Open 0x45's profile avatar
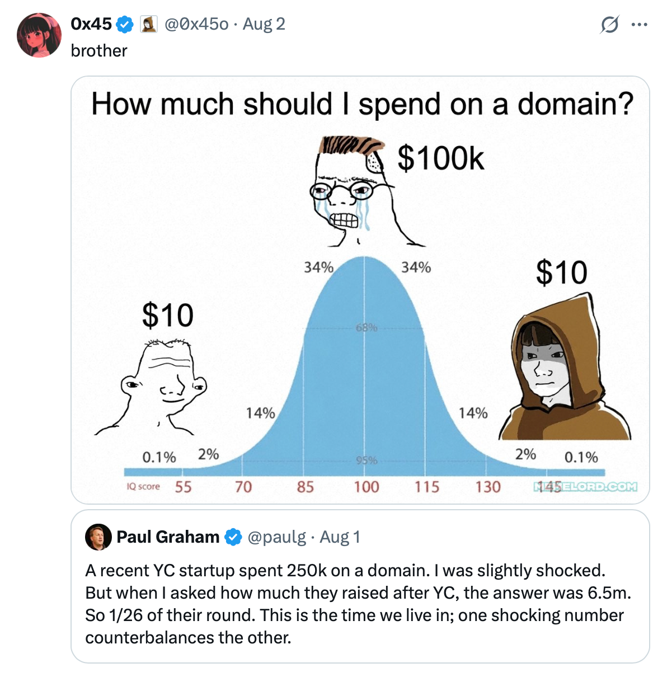Viewport: 667px width, 677px height. (x=39, y=35)
